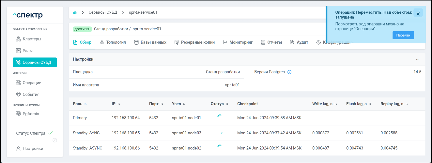Sort table by IP column

tap(119, 104)
